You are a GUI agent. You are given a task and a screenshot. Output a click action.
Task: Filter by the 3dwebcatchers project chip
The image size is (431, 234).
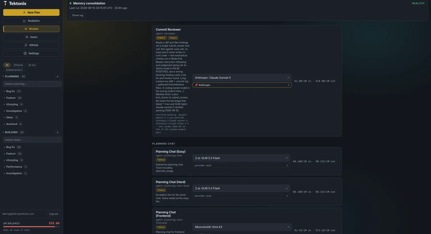[14, 70]
